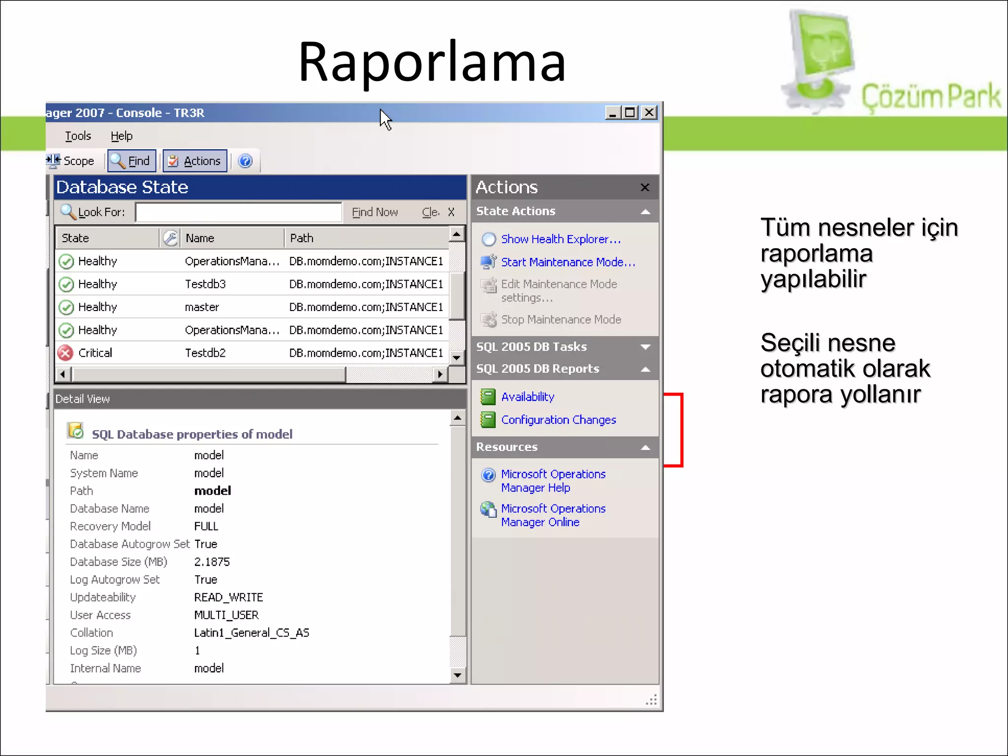Screen dimensions: 1008x756
Task: Open the Tools menu
Action: pos(78,136)
